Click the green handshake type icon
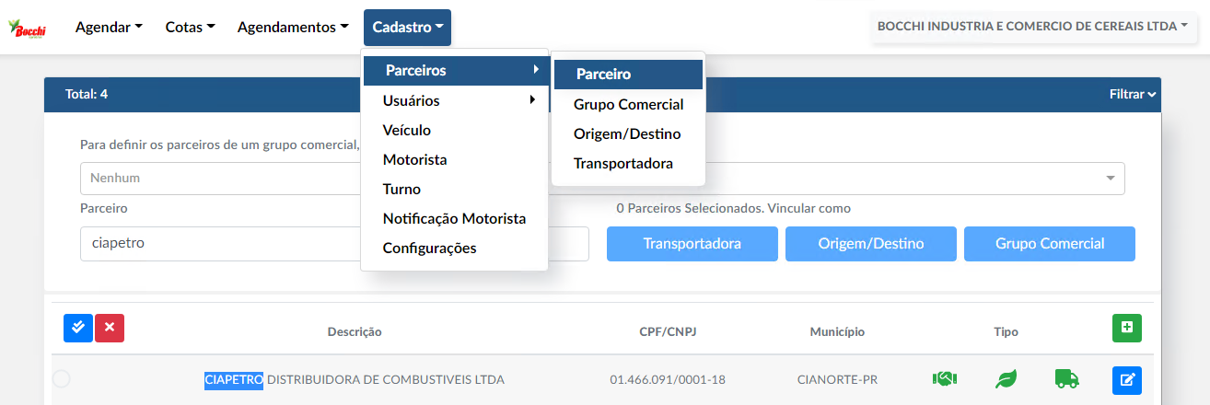The image size is (1210, 405). click(x=945, y=378)
